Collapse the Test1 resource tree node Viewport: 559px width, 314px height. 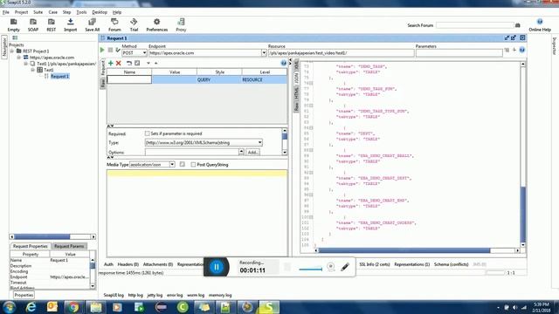[25, 64]
